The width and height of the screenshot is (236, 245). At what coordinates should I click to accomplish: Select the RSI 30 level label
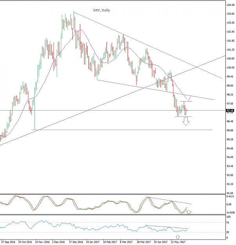228,232
